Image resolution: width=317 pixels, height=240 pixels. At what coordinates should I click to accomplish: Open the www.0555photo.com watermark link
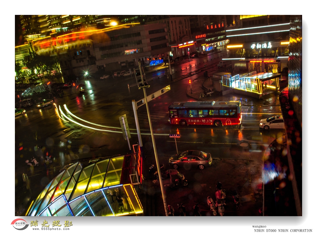click(51, 229)
